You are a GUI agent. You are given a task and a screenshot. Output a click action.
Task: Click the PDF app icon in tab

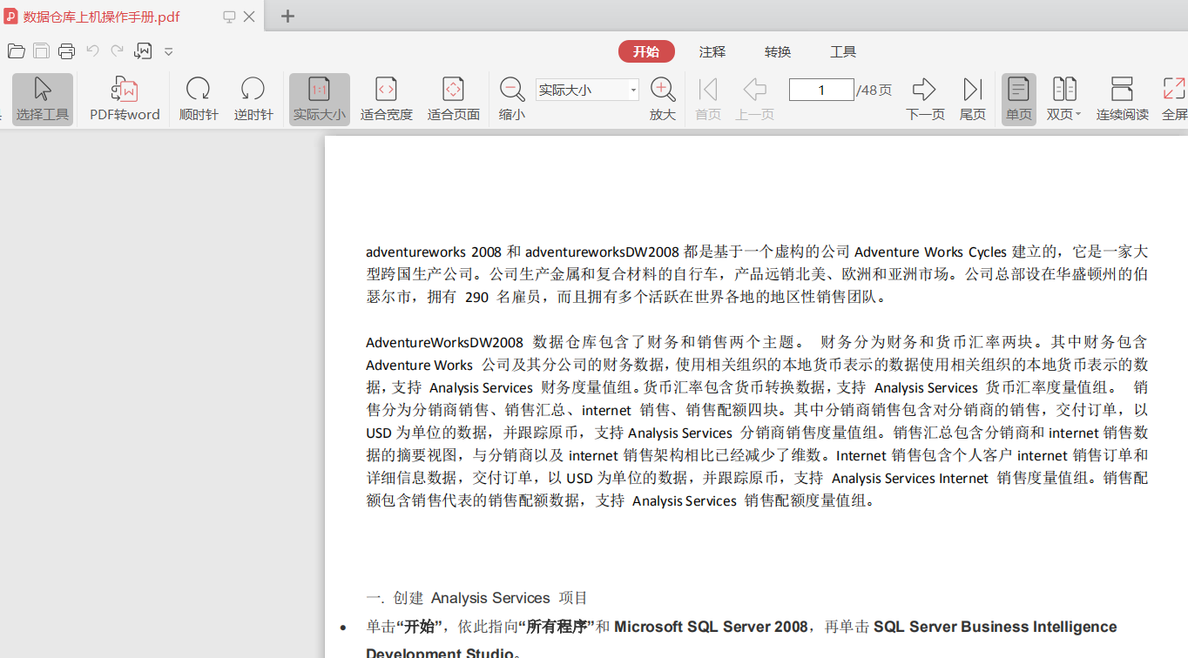(10, 16)
